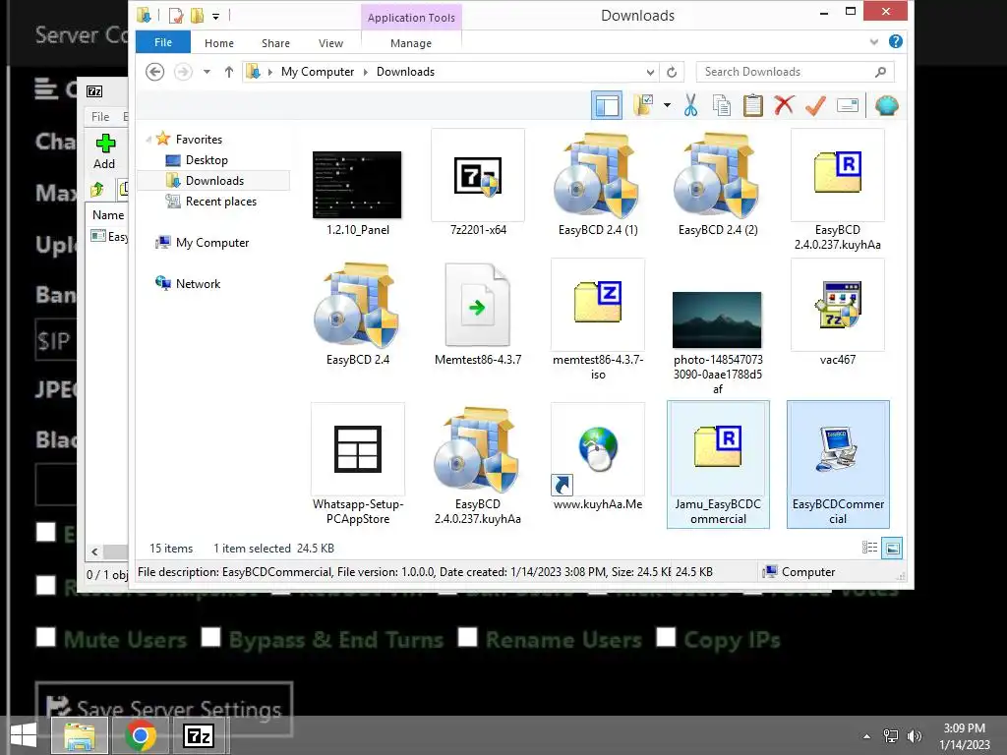The height and width of the screenshot is (755, 1007).
Task: Click the Classic Shell settings shell icon
Action: [887, 105]
